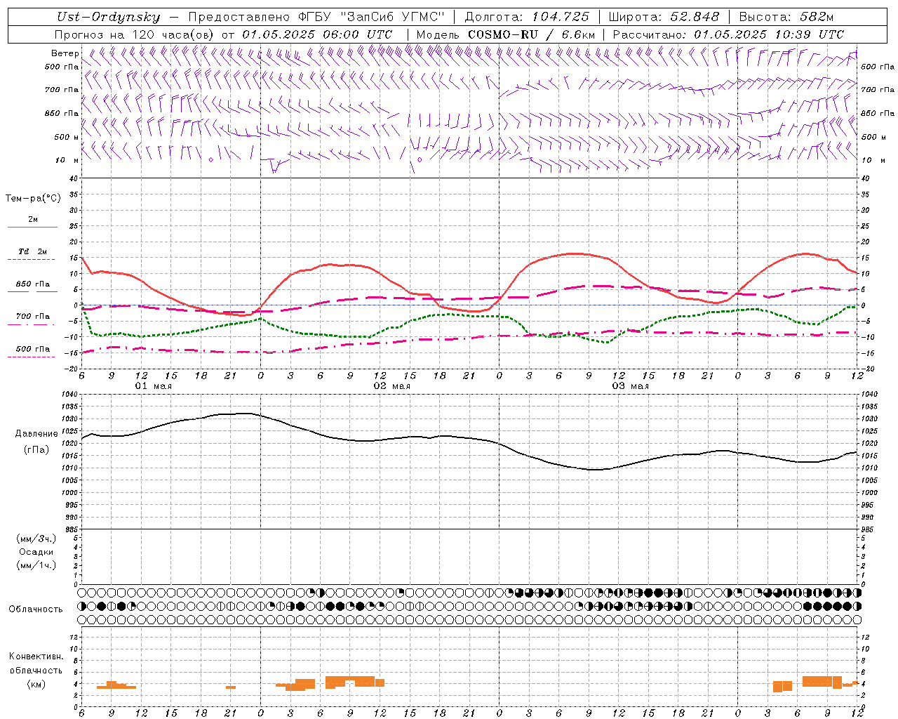898x719 pixels.
Task: Click the 'Конвективн.' convective cloud label
Action: coord(36,657)
